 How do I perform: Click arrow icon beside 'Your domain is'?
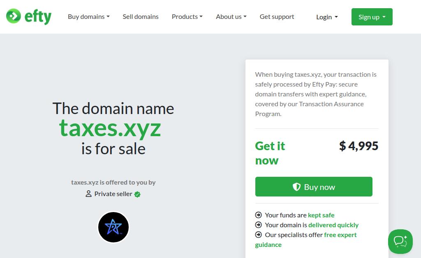[259, 225]
